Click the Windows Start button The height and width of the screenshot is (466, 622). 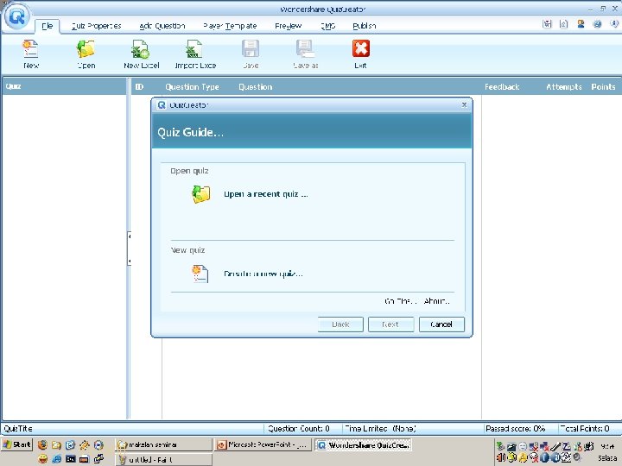tap(16, 444)
